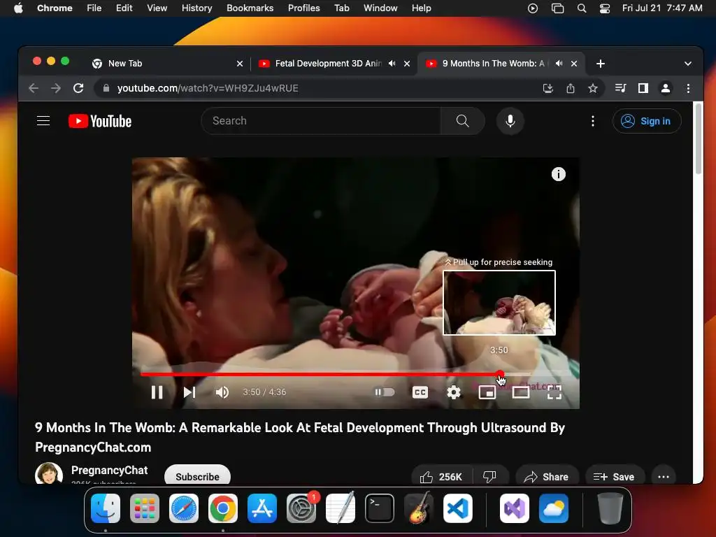Mute the Fetal Development tab audio
This screenshot has height=537, width=716.
click(392, 64)
